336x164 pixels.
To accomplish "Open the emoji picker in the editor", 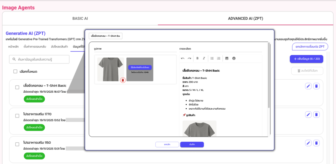I will click(234, 58).
